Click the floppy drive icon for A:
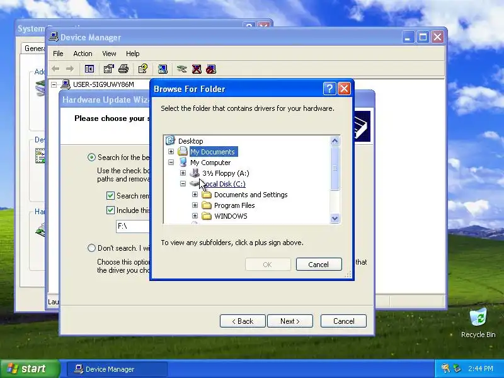Screen dimensions: 504x378 click(195, 173)
